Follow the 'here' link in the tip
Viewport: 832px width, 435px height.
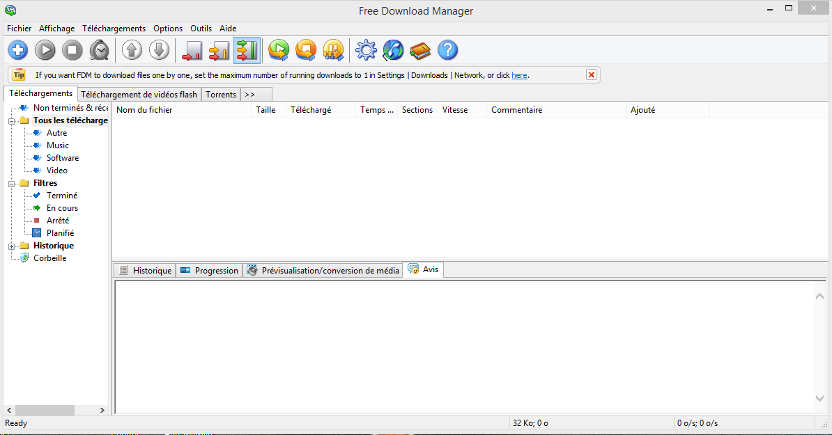[519, 75]
